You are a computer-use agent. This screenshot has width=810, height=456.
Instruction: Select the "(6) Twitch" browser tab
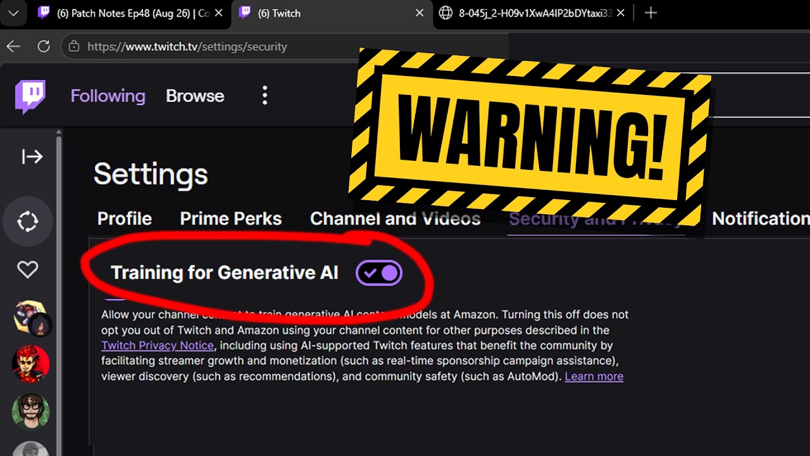click(x=332, y=13)
